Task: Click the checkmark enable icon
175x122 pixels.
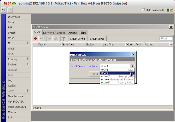Action: pyautogui.click(x=49, y=39)
